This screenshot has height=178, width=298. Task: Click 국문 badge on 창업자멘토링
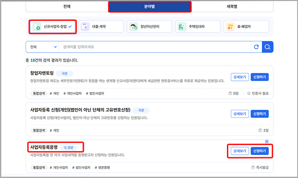(x=64, y=73)
